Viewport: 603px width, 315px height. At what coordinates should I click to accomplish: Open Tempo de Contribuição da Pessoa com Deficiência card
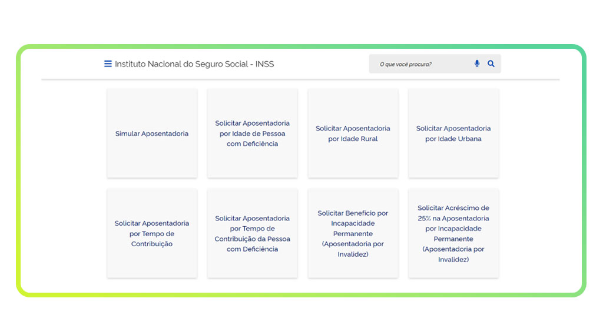click(252, 233)
